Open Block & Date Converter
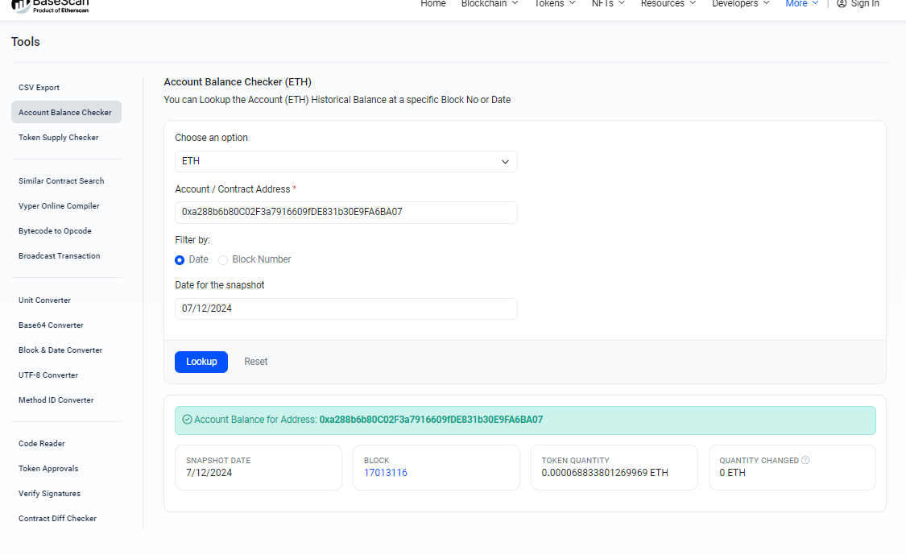The image size is (906, 555). coord(60,350)
